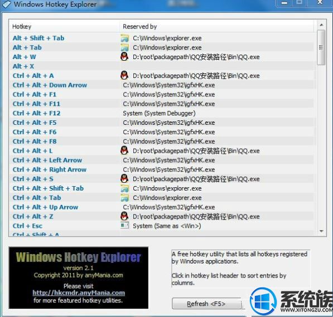
Task: Click the Windows Hotkey Explorer title bar icon
Action: point(6,4)
